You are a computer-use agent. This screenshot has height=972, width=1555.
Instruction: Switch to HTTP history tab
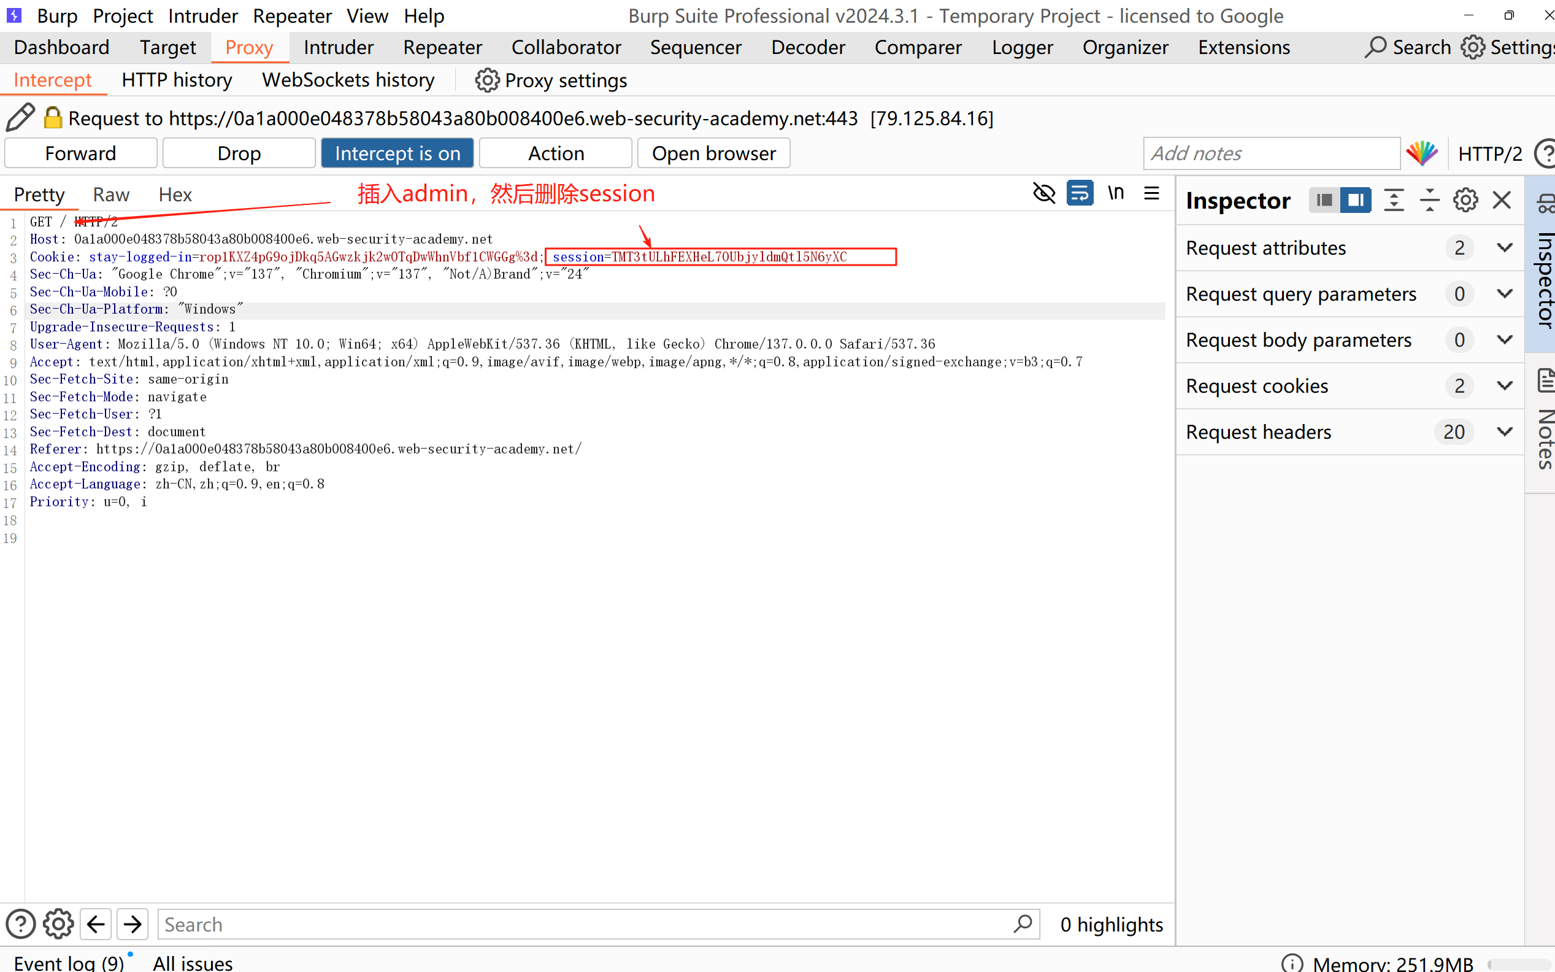177,80
